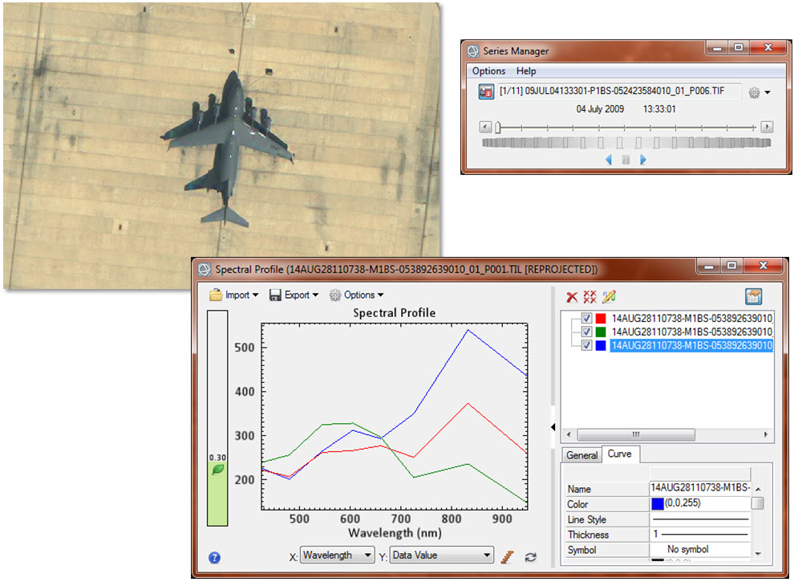The width and height of the screenshot is (794, 582).
Task: Open the Y axis Data Value dropdown
Action: point(442,555)
